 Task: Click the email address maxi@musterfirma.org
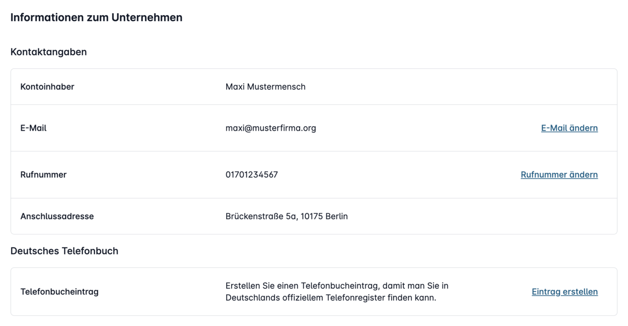(270, 128)
